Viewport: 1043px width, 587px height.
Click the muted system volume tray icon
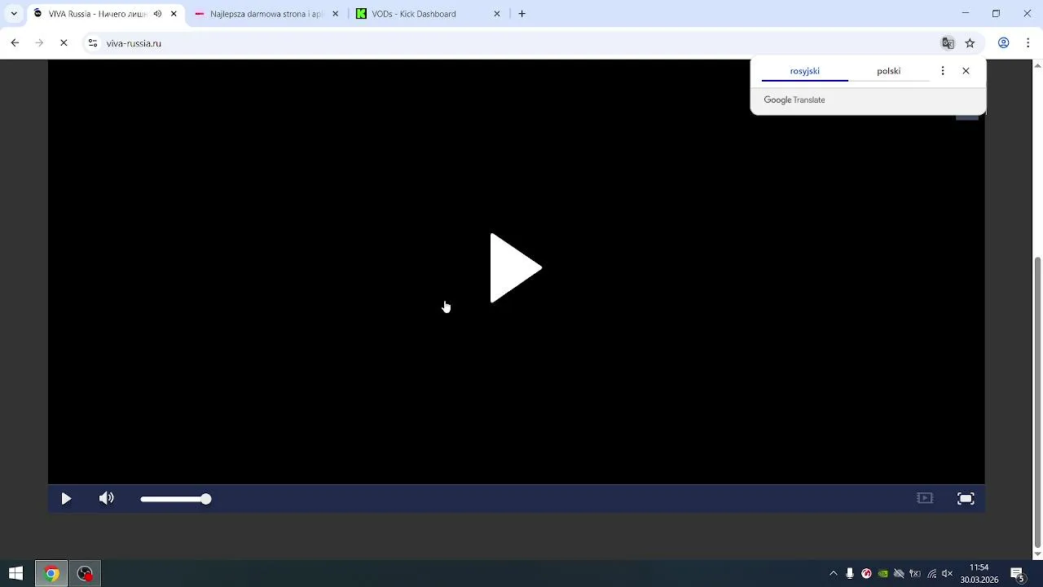(x=947, y=574)
